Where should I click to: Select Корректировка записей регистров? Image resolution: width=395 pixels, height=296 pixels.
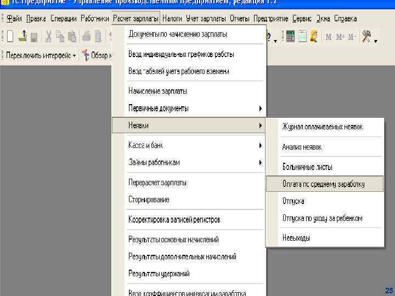(x=189, y=219)
